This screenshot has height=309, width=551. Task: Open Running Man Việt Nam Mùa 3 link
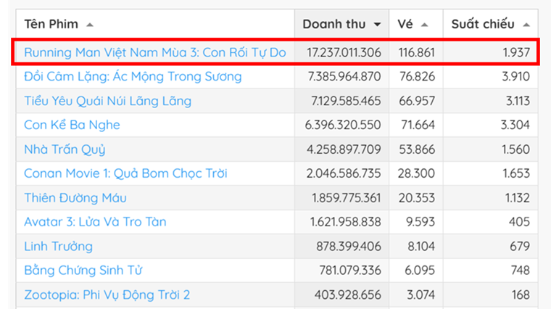[x=154, y=52]
